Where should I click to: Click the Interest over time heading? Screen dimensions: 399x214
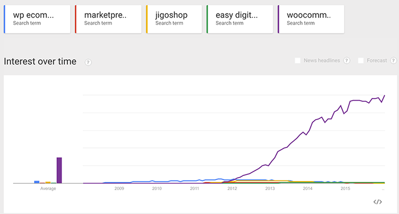point(40,61)
